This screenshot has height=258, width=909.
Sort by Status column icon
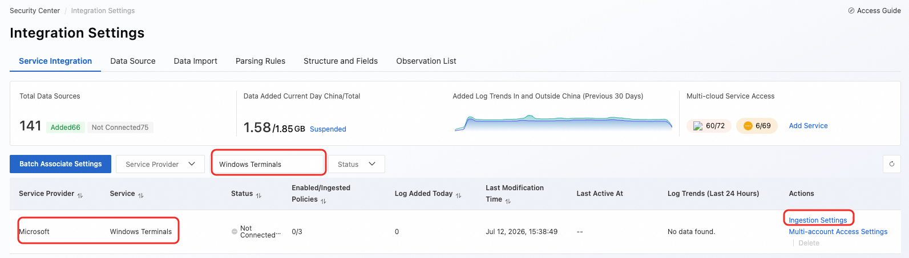point(258,195)
